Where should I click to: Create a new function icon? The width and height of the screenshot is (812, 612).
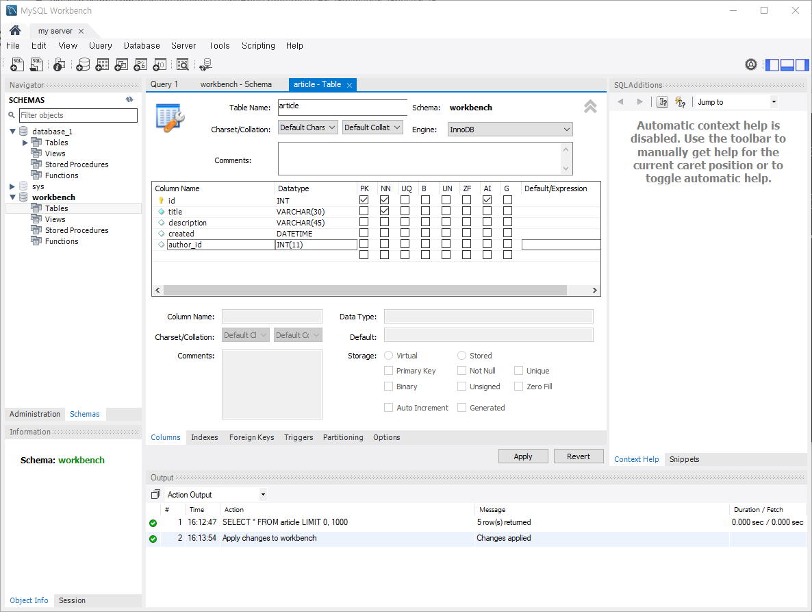coord(160,65)
